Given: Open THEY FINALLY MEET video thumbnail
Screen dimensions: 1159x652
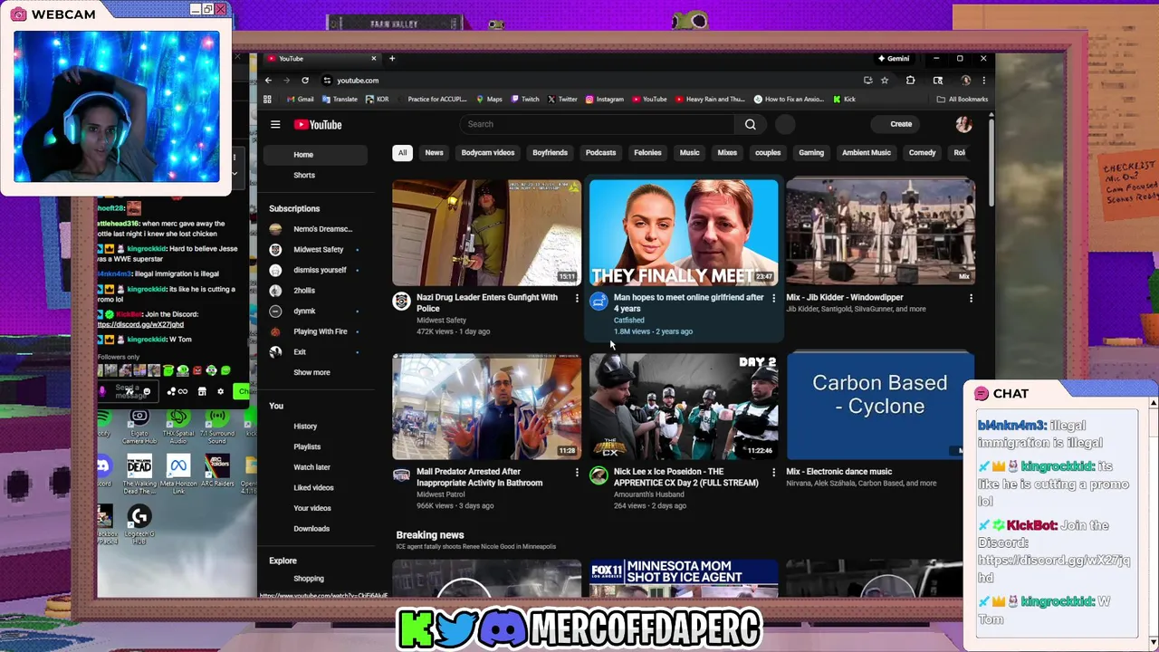Looking at the screenshot, I should coord(684,233).
